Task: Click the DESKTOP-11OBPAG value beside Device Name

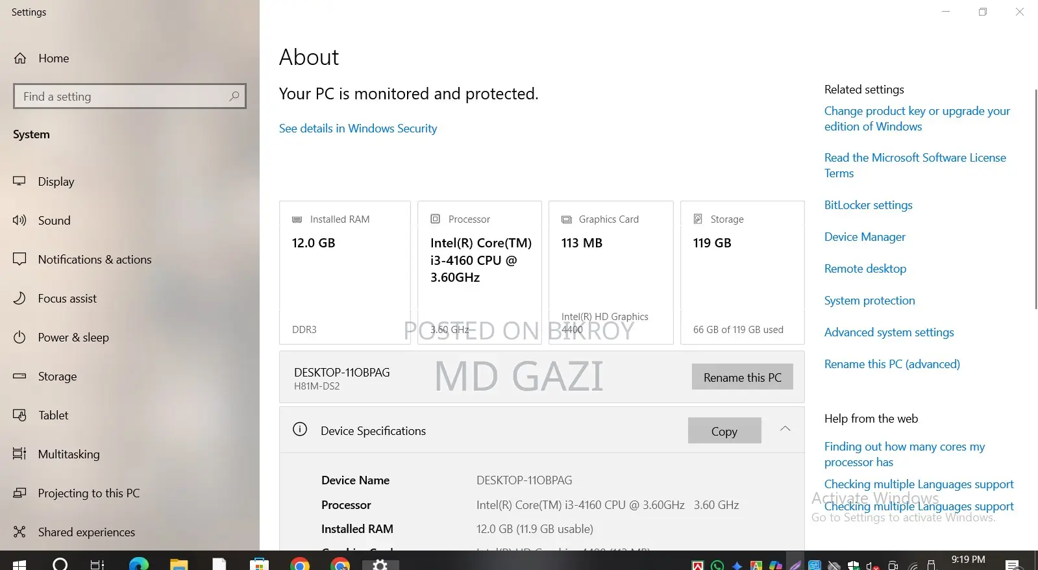Action: [525, 480]
